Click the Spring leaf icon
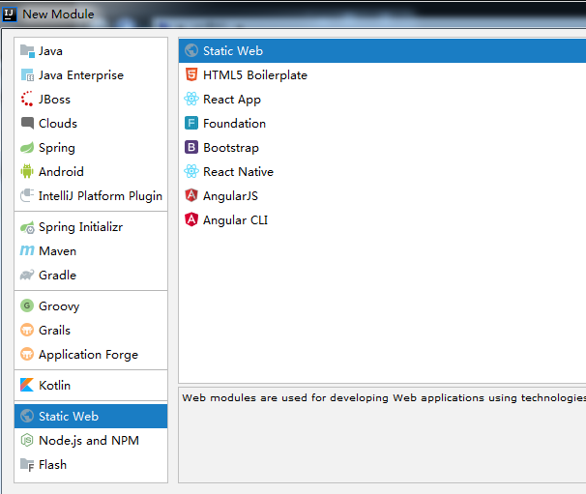The width and height of the screenshot is (586, 494). coord(27,148)
